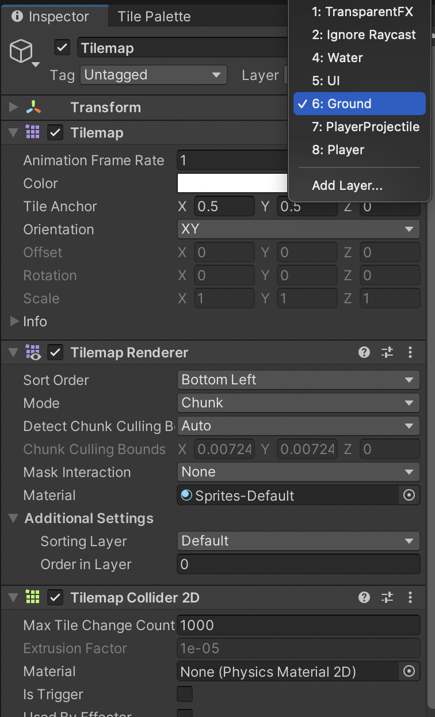Image resolution: width=435 pixels, height=717 pixels.
Task: Disable the Tilemap Renderer component checkbox
Action: [55, 352]
